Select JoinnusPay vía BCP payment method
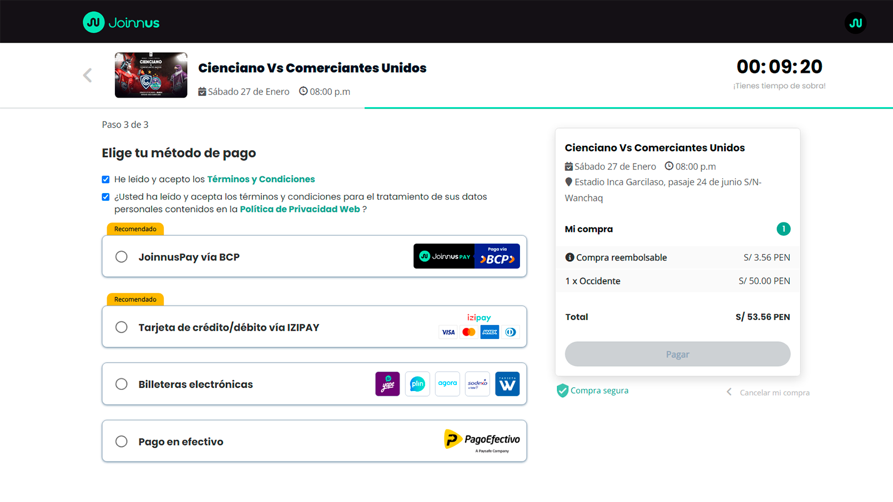Image resolution: width=893 pixels, height=502 pixels. [122, 256]
